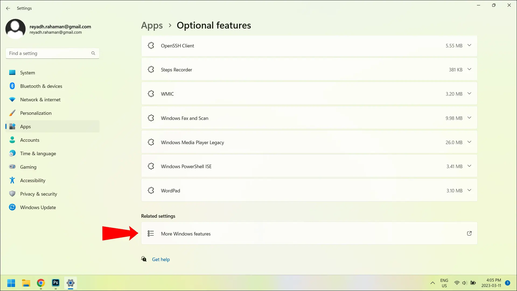Click the Personalization settings icon
517x291 pixels.
12,113
